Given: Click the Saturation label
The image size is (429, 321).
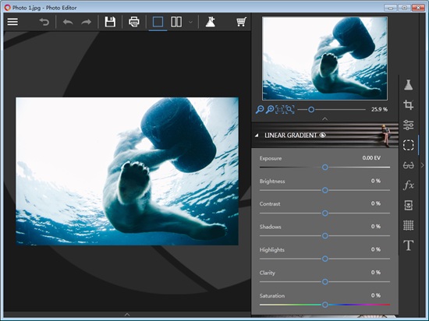Looking at the screenshot, I should pyautogui.click(x=272, y=296).
